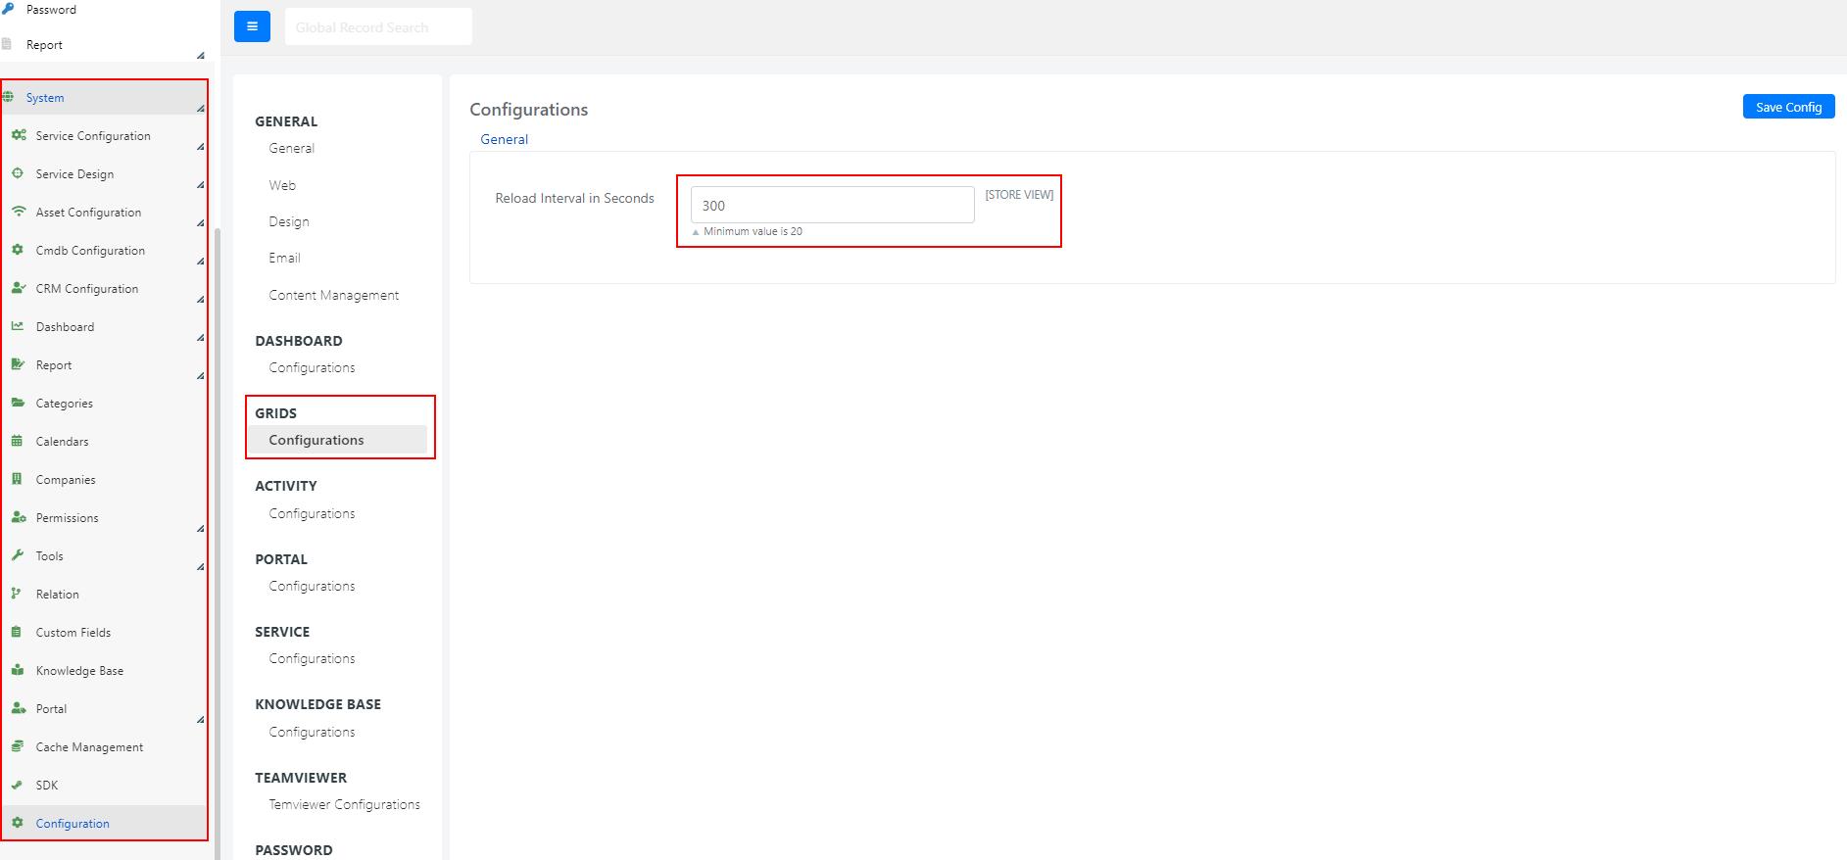Expand the top Report submenu arrow

[200, 55]
